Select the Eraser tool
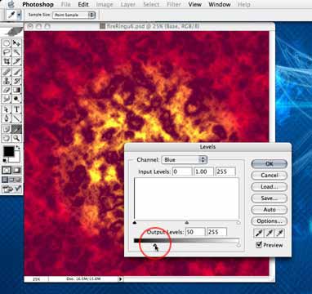The width and height of the screenshot is (312, 294). coord(7,90)
